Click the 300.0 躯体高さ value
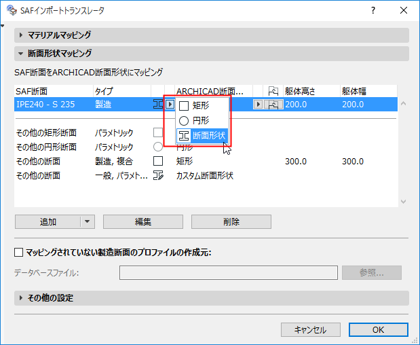 [296, 162]
